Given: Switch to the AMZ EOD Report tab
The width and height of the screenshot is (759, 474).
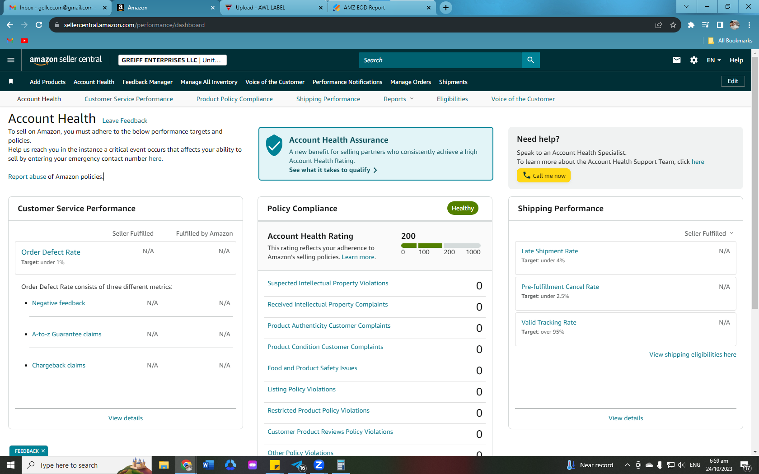Looking at the screenshot, I should (x=382, y=8).
